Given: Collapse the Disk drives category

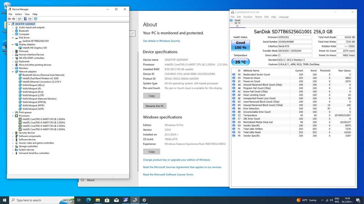Looking at the screenshot, I should pos(13,38).
